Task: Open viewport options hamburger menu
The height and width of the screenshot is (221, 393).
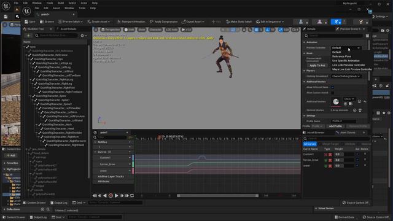Action: (x=96, y=30)
